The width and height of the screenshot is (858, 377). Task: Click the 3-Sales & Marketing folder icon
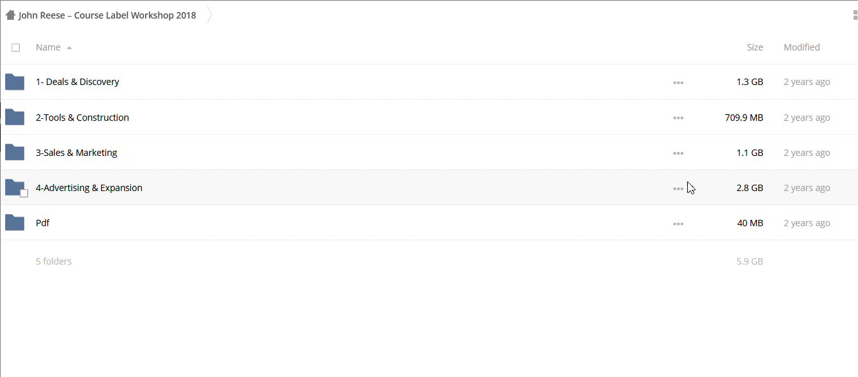[x=15, y=153]
